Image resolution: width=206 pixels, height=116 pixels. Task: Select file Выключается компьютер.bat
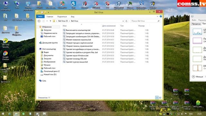tap(78, 30)
